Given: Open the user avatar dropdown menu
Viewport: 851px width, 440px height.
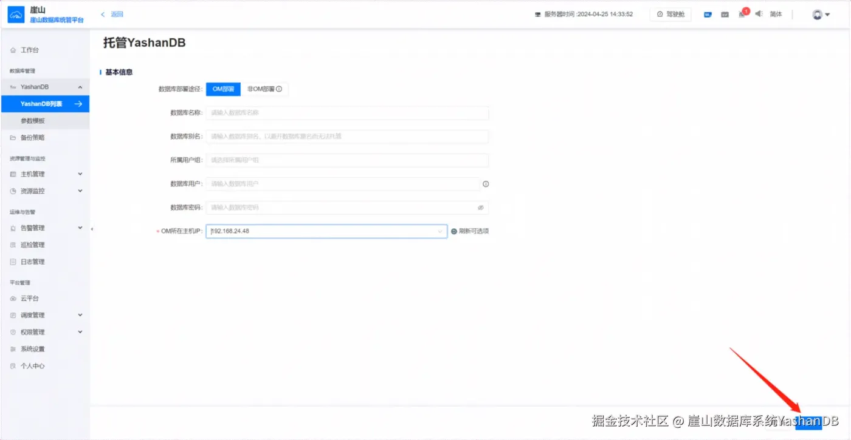Looking at the screenshot, I should (x=821, y=15).
